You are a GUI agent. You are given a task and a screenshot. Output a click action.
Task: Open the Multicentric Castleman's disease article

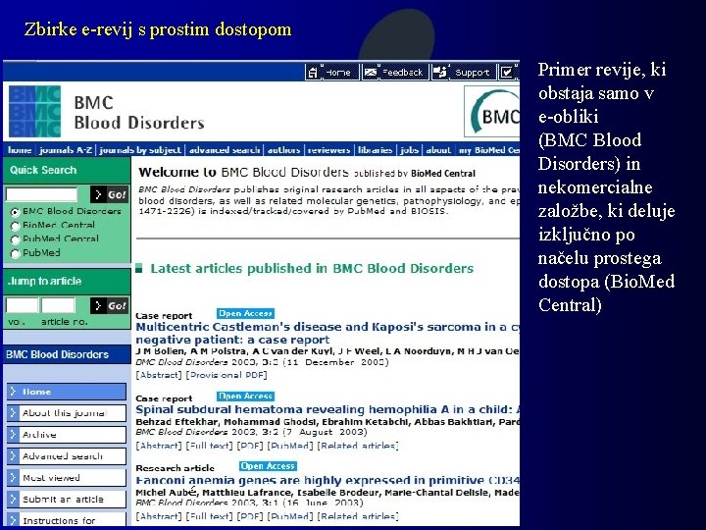pos(328,333)
